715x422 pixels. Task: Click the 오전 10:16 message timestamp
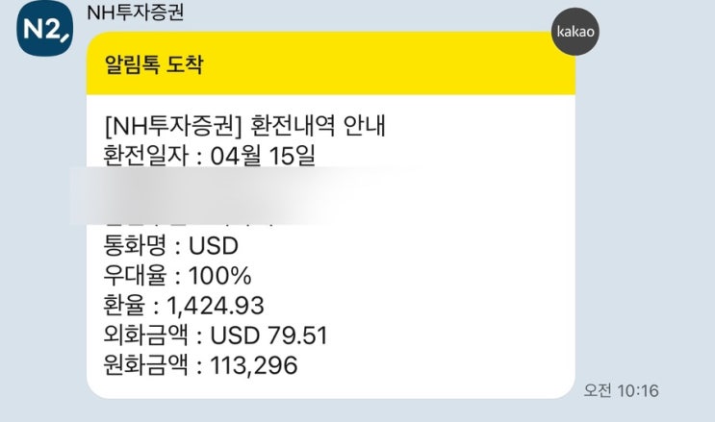click(621, 391)
